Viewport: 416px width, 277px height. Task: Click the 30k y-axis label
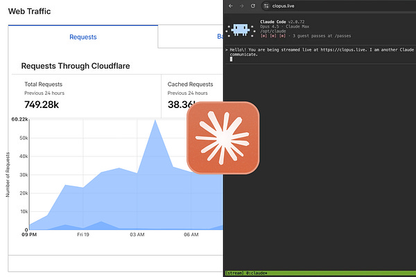coord(24,175)
